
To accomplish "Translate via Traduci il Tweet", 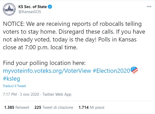I will tap(14, 86).
